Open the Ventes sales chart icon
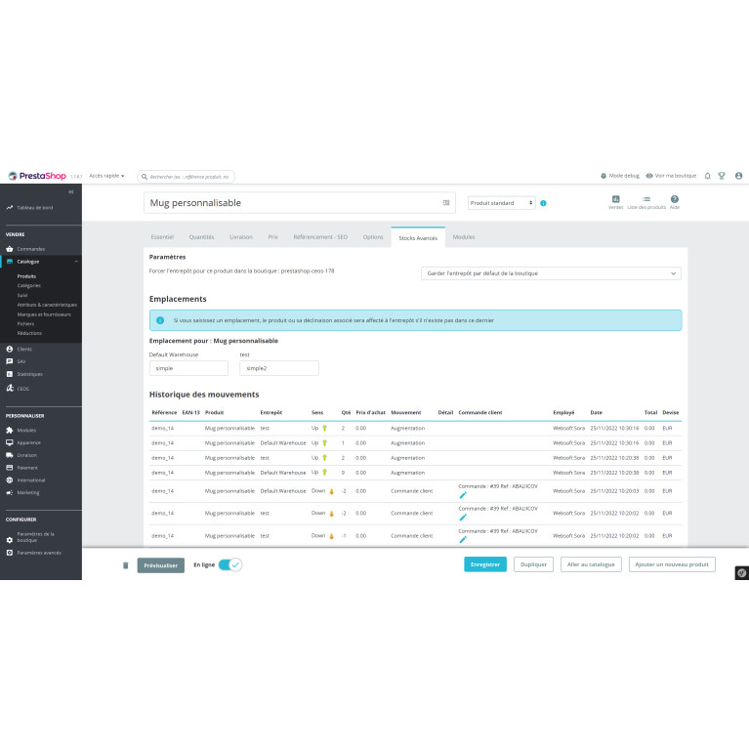The width and height of the screenshot is (749, 749). [615, 202]
